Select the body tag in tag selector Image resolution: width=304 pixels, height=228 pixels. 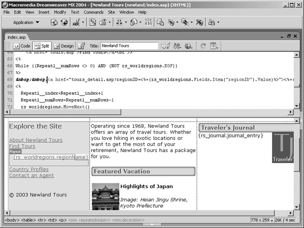coord(12,220)
